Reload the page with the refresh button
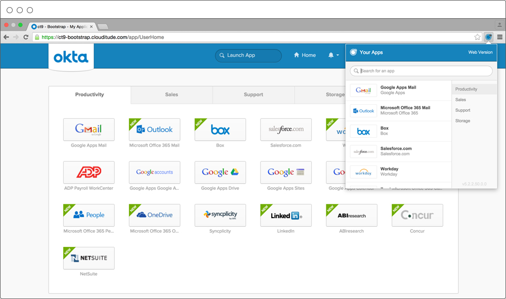 point(26,37)
